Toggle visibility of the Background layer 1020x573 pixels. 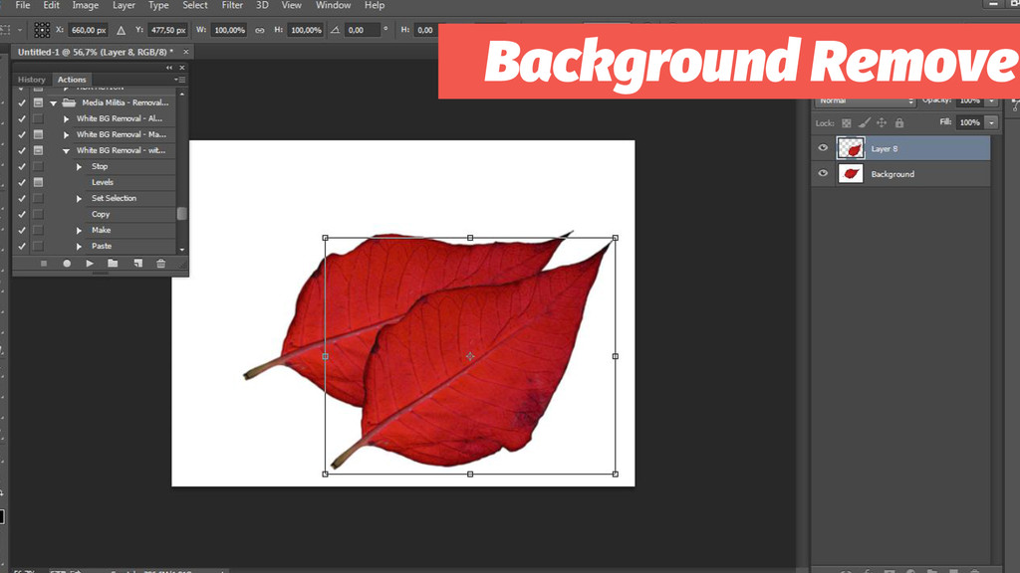[x=823, y=174]
